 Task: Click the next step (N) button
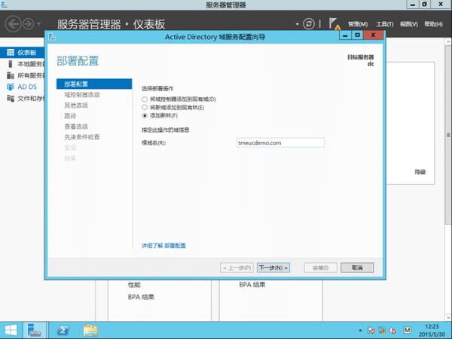click(x=273, y=267)
